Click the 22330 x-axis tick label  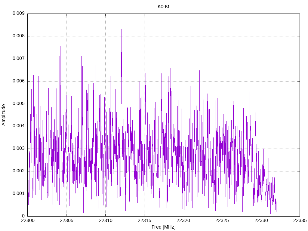261,220
